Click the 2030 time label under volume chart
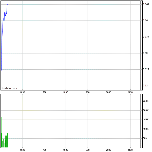Image resolution: width=152 pixels, height=152 pixels. point(108,150)
